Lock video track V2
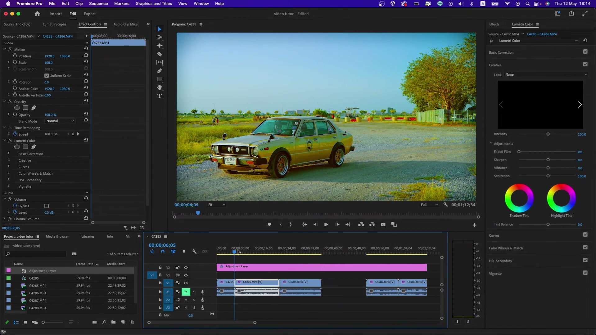The image size is (596, 335). point(160,275)
